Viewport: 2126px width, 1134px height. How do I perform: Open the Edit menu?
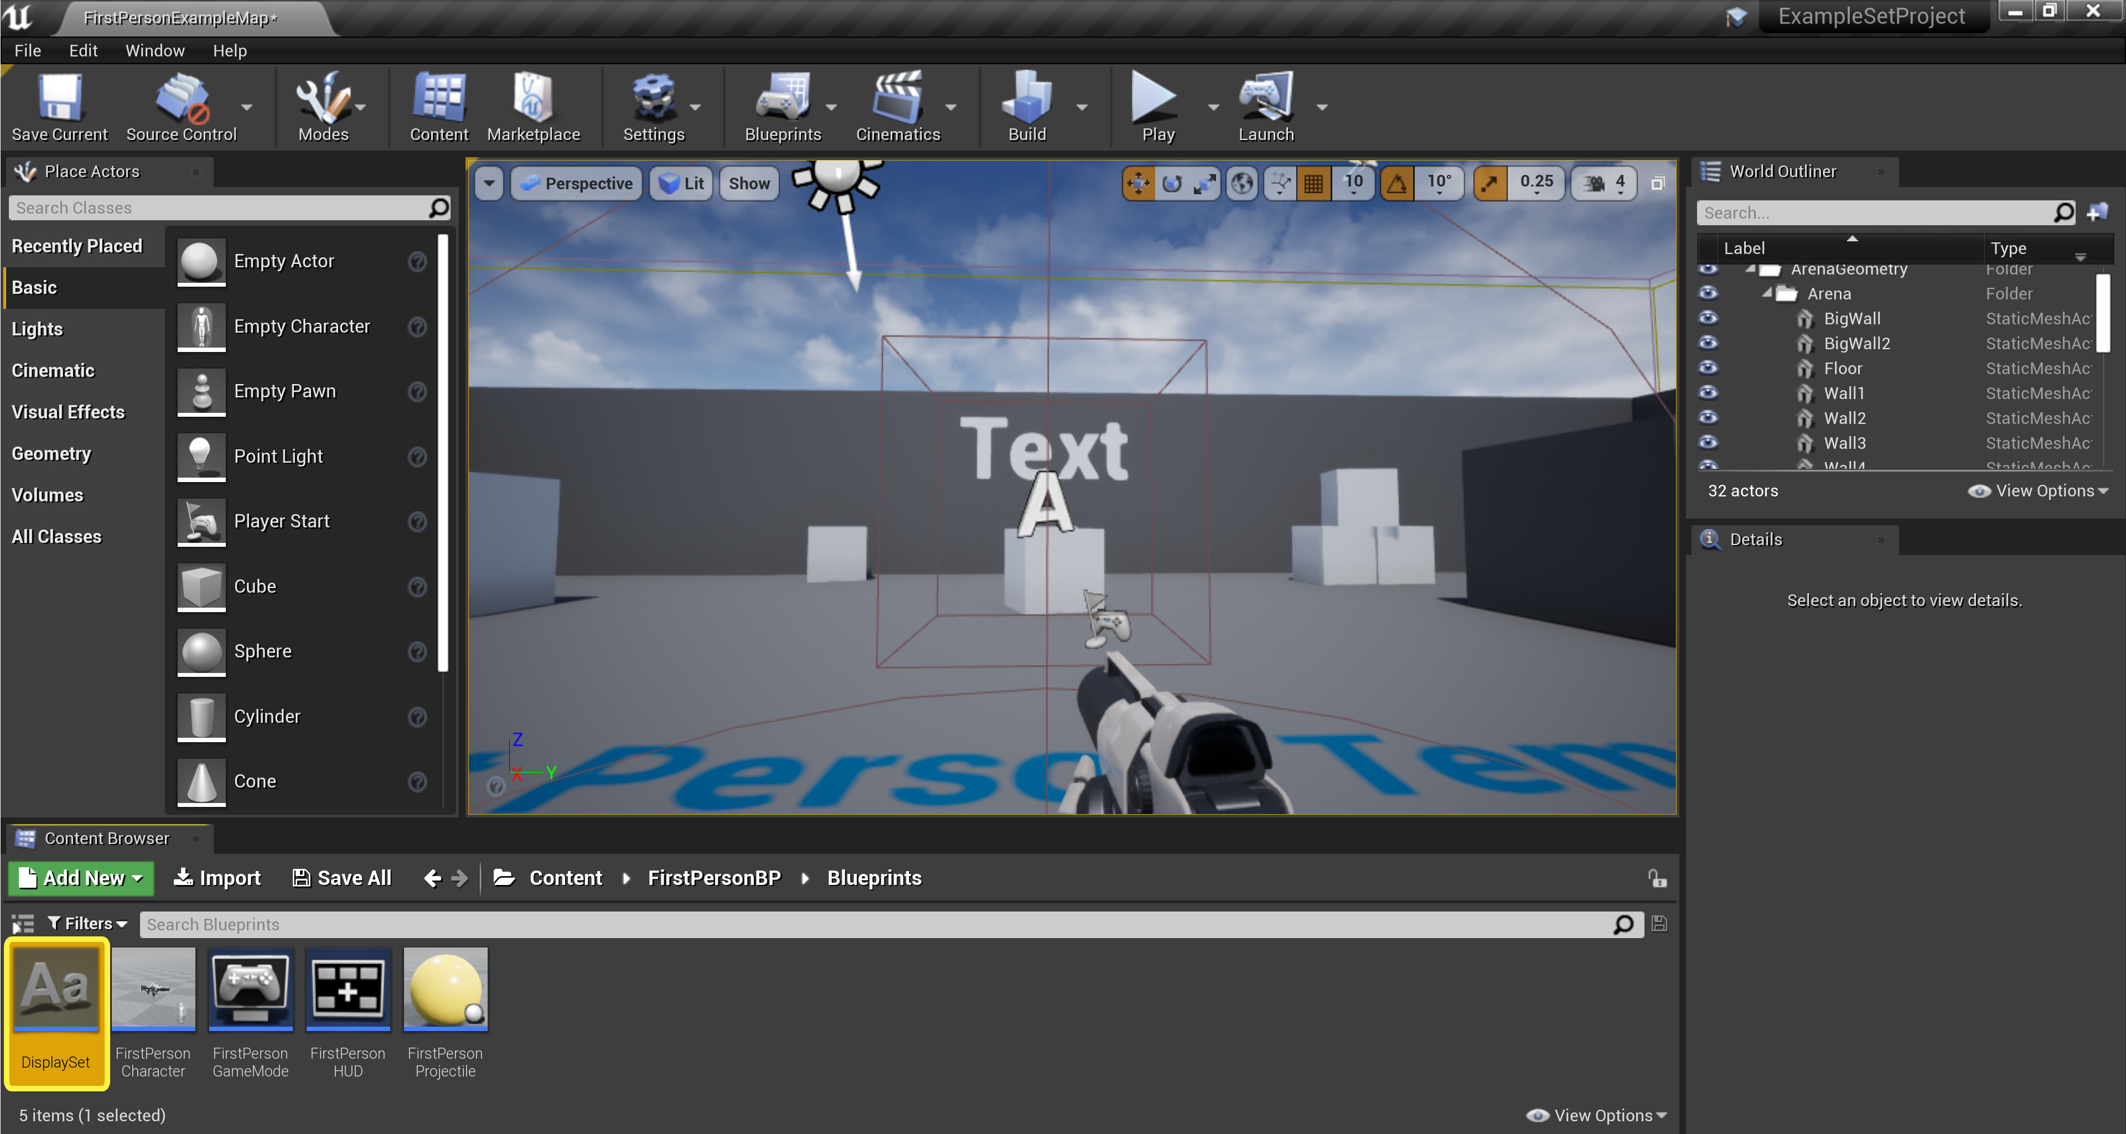point(82,50)
